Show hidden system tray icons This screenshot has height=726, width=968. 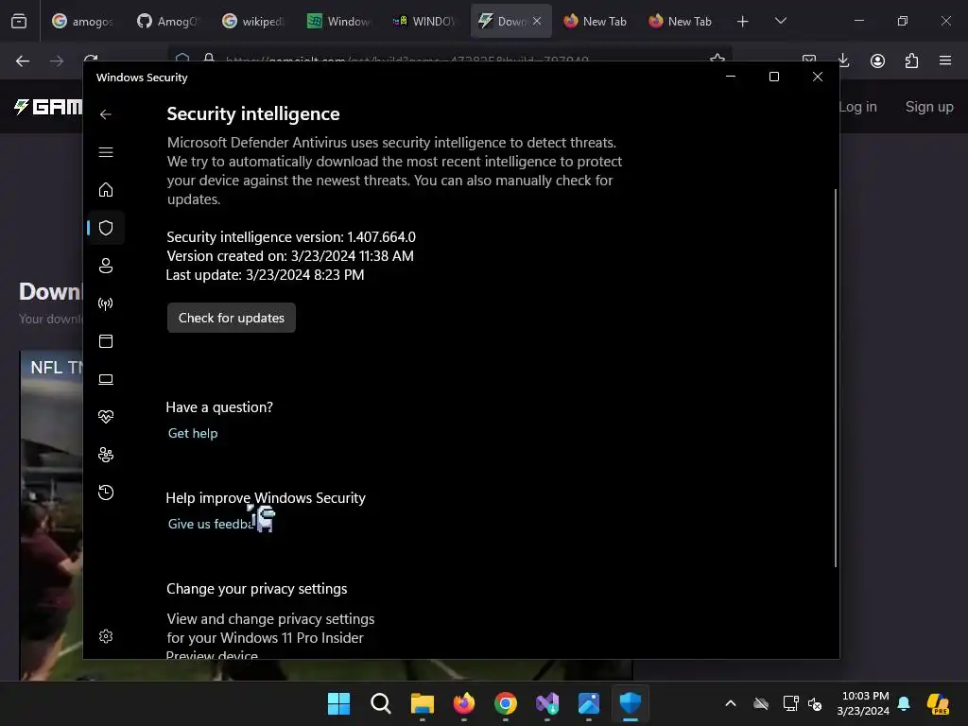pyautogui.click(x=731, y=703)
